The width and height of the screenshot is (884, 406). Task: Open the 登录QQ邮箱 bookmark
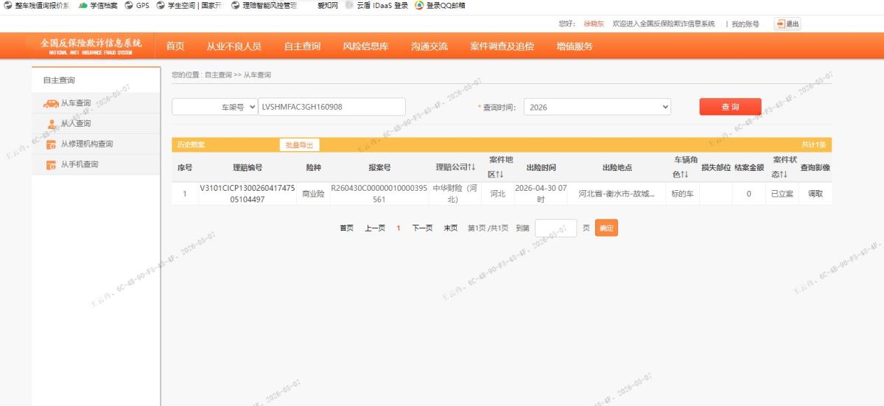point(441,5)
